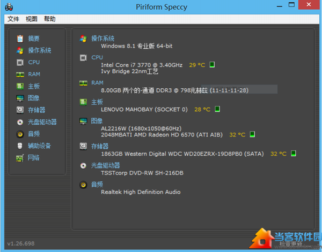Click the CPU temperature 29 °C value

(197, 65)
